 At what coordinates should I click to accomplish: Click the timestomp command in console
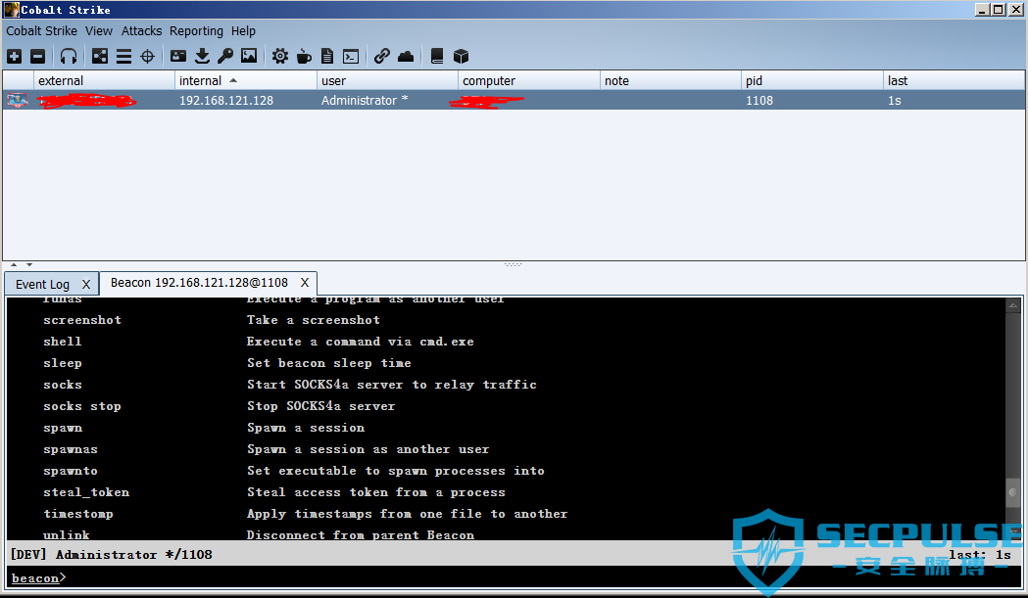[78, 514]
